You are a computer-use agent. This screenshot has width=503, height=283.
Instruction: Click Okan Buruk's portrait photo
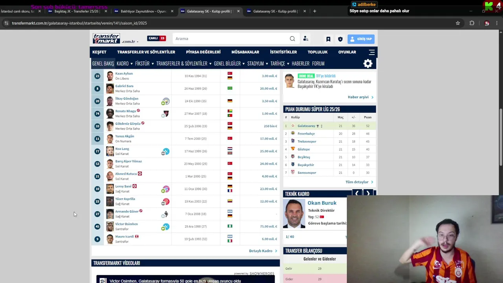pyautogui.click(x=294, y=214)
